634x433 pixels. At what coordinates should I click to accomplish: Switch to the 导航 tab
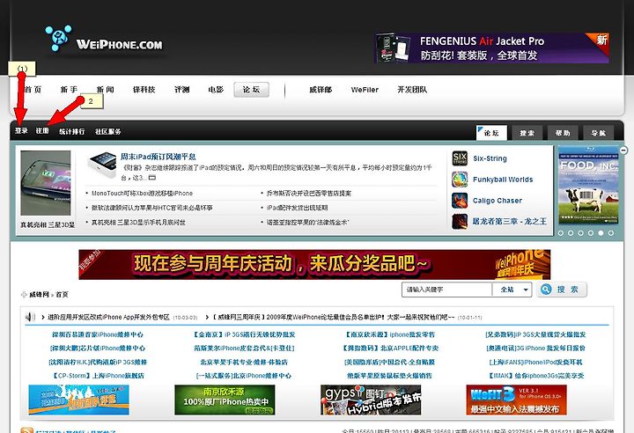tap(599, 133)
